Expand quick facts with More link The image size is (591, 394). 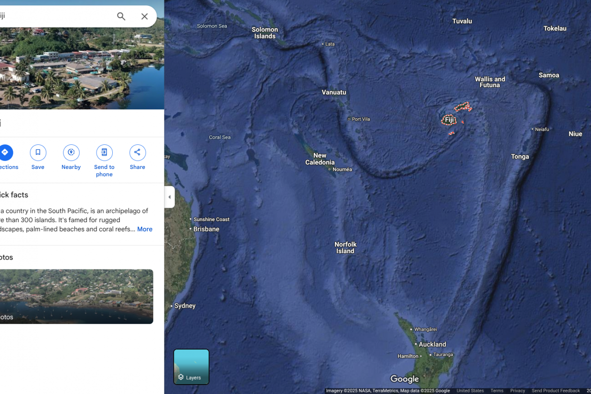[x=144, y=229]
